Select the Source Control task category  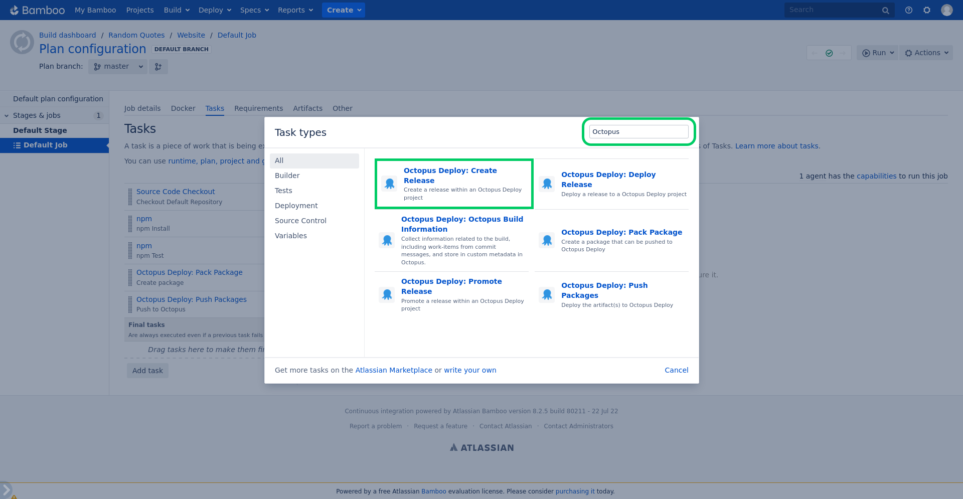pos(314,221)
